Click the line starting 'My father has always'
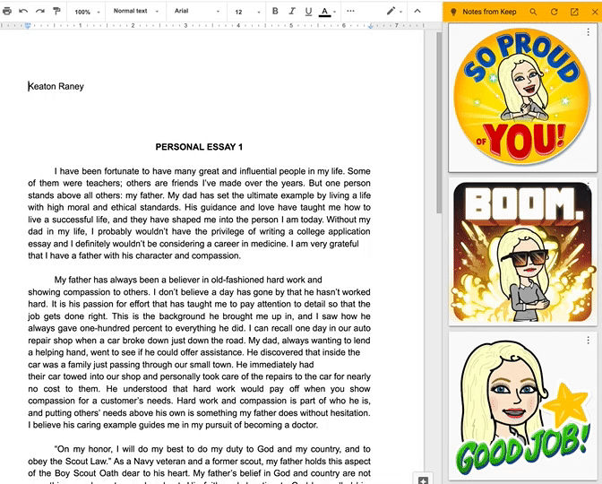 point(188,280)
